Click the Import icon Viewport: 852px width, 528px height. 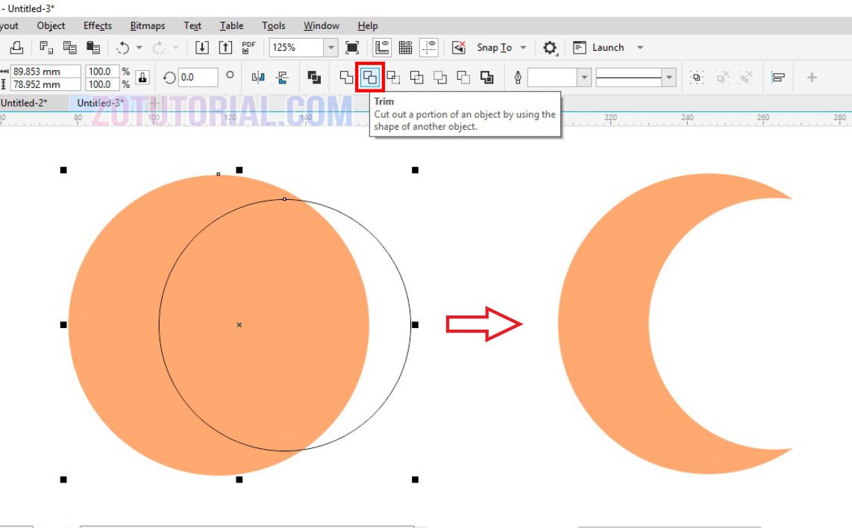(x=202, y=48)
